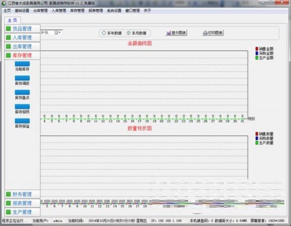This screenshot has height=226, width=291.
Task: Expand the 财务管理 sidebar section
Action: (x=22, y=194)
